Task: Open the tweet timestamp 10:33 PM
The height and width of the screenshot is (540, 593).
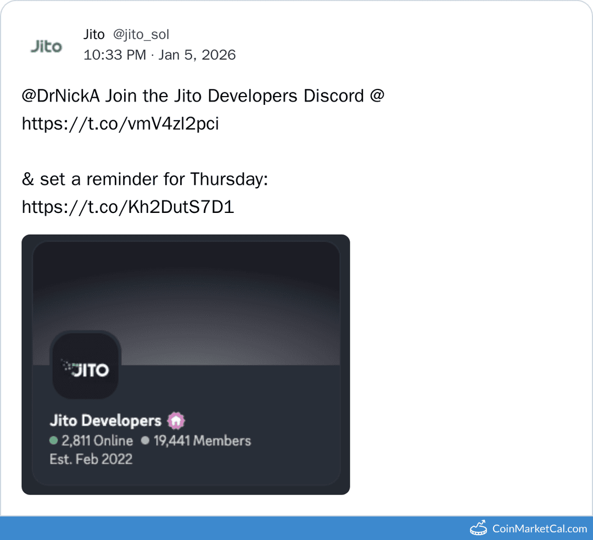Action: [x=115, y=55]
